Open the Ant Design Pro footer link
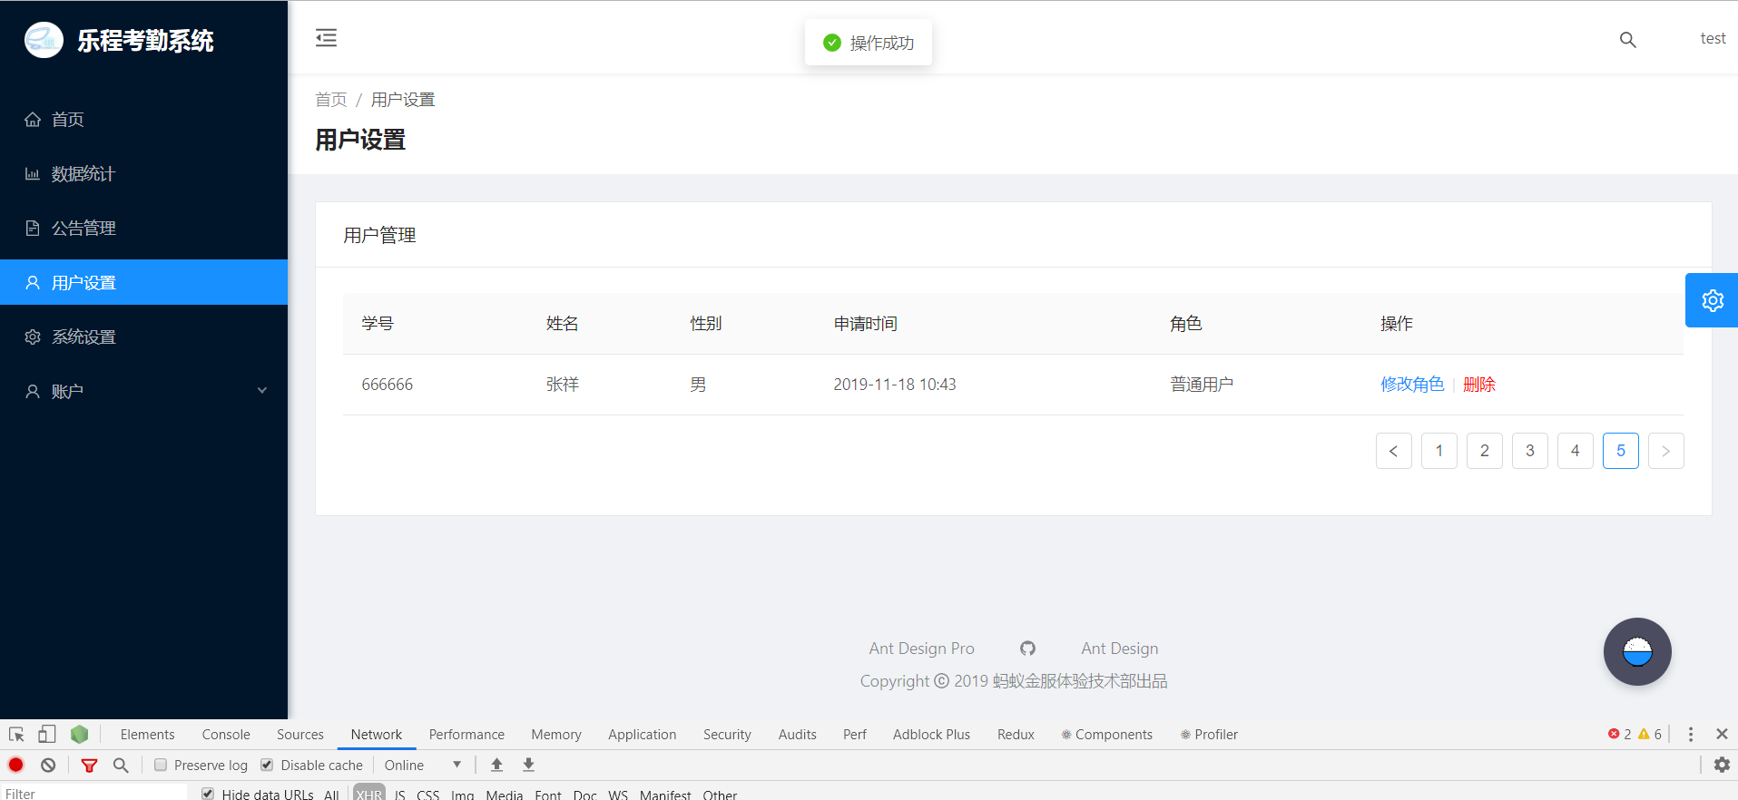 pyautogui.click(x=921, y=649)
